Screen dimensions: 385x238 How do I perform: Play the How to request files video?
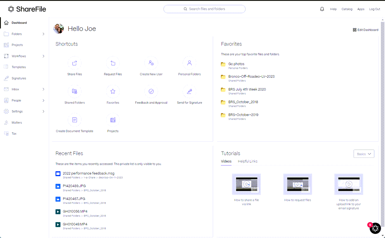click(x=298, y=184)
